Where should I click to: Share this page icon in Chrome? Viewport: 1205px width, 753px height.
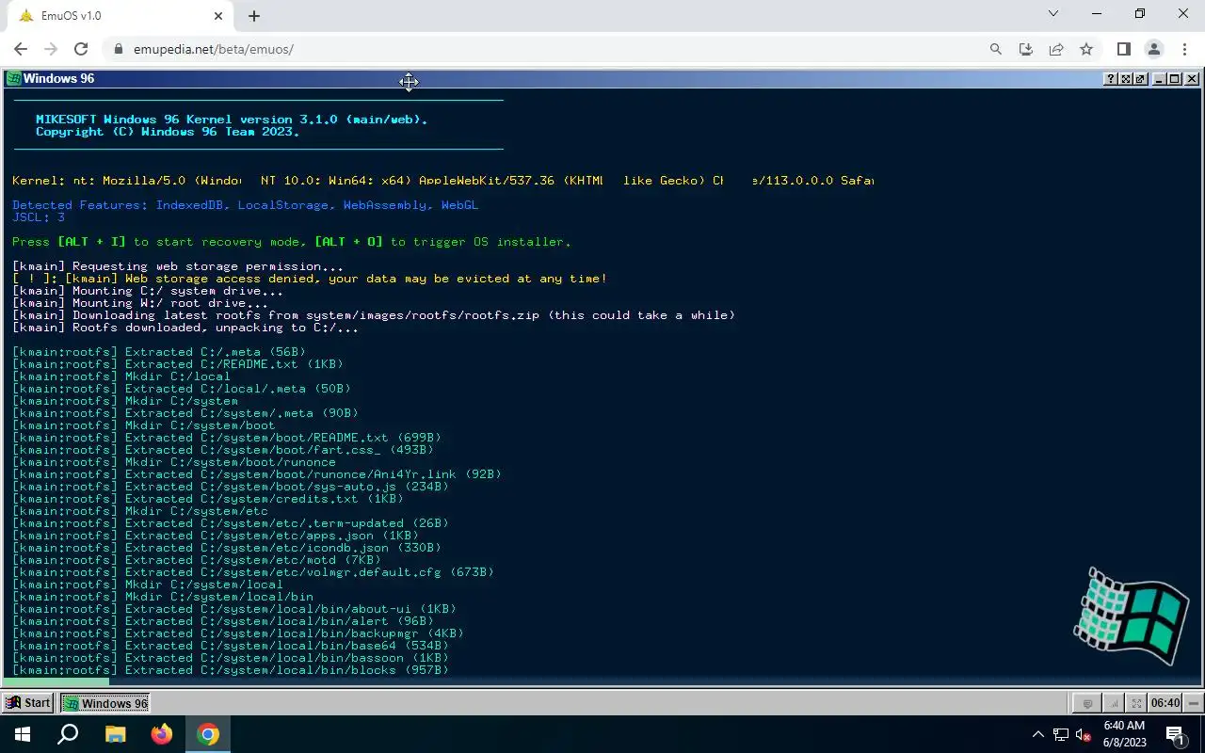point(1056,49)
